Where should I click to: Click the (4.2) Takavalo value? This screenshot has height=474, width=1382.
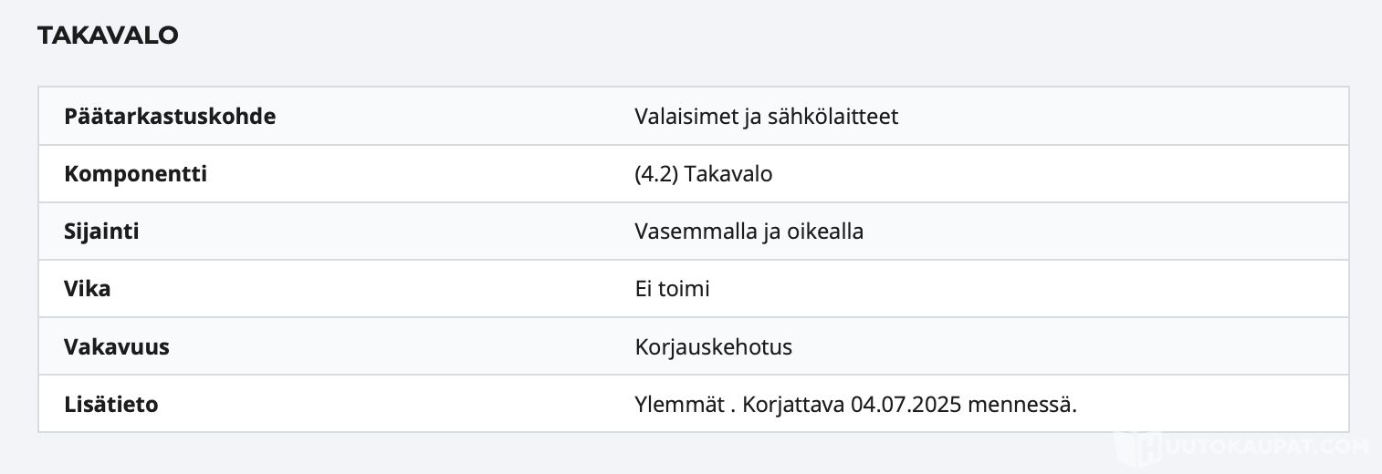tap(703, 174)
